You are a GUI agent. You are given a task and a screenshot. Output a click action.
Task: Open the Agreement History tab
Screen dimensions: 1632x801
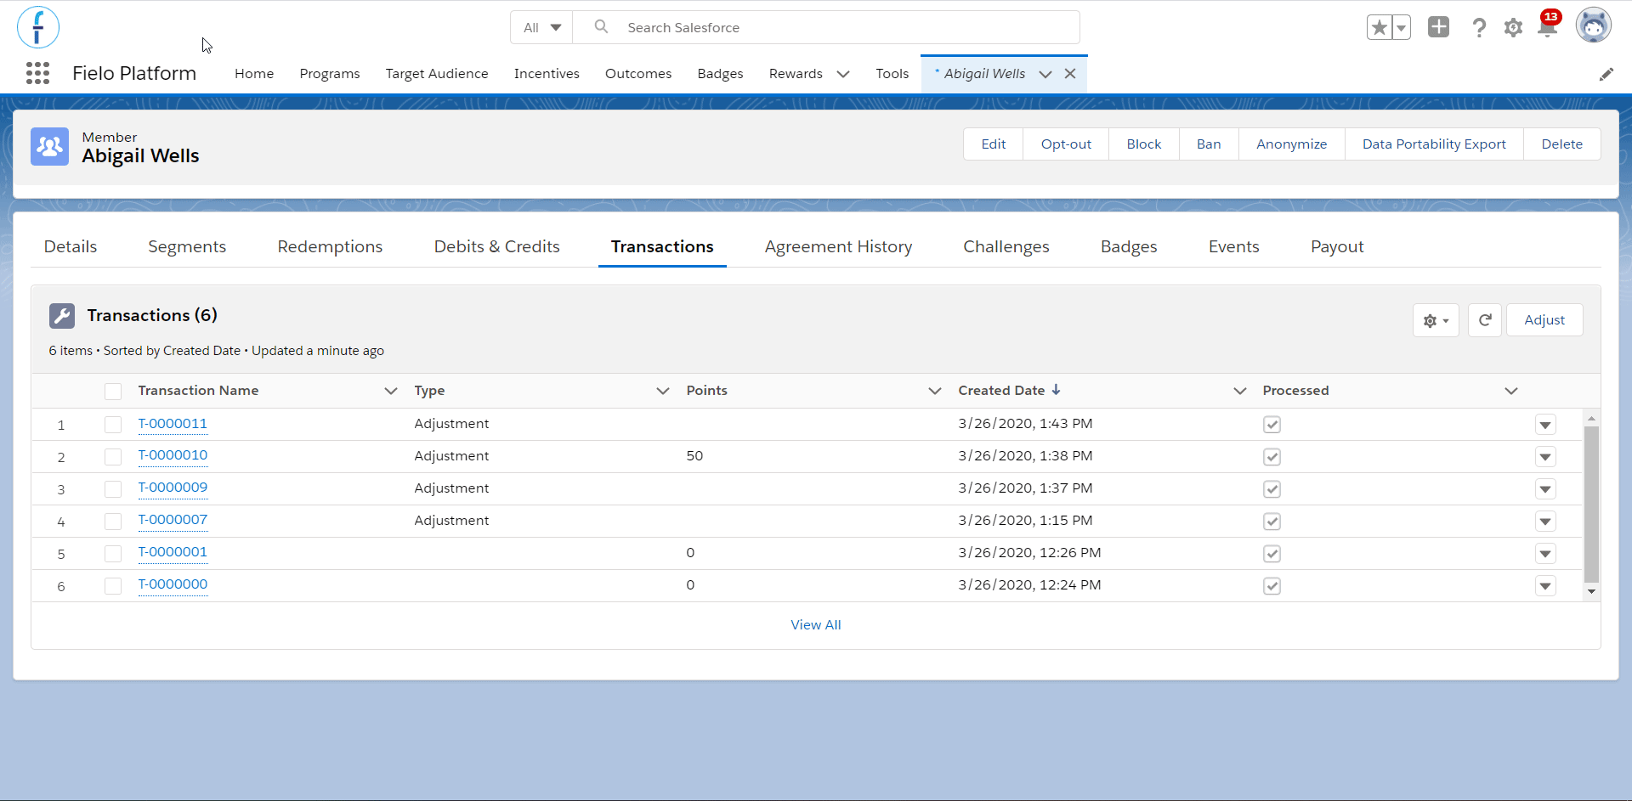[x=838, y=246]
